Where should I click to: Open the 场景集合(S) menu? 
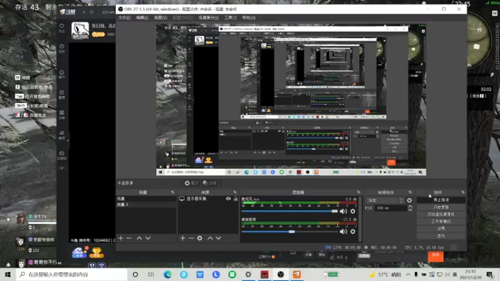[x=209, y=17]
